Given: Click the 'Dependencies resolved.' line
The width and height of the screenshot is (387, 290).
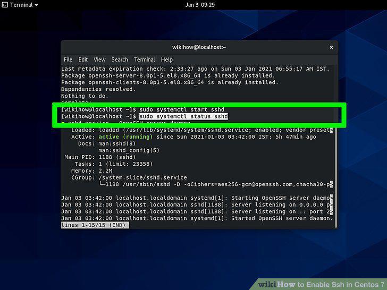Looking at the screenshot, I should click(98, 89).
